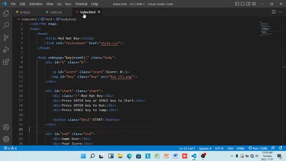Open the Extensions view
286x161 pixels.
point(6,62)
